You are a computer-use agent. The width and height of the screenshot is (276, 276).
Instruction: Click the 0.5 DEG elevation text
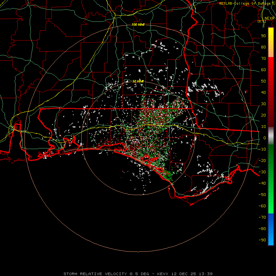click(x=139, y=274)
